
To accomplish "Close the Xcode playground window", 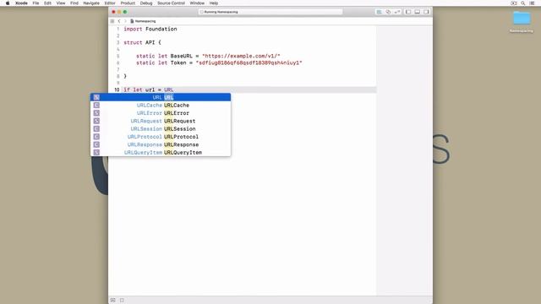I will (113, 12).
